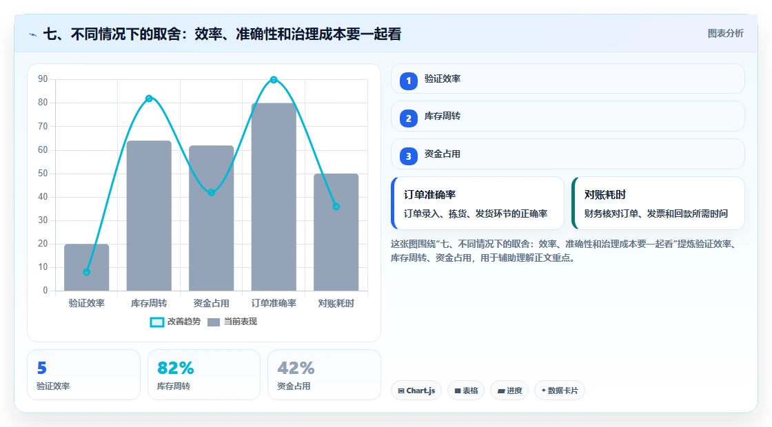Click the description 财务核对订单、发票和回款所需时间
772x427 pixels.
pos(656,213)
